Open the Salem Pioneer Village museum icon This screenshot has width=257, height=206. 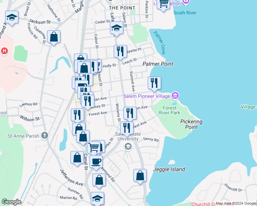pyautogui.click(x=175, y=95)
